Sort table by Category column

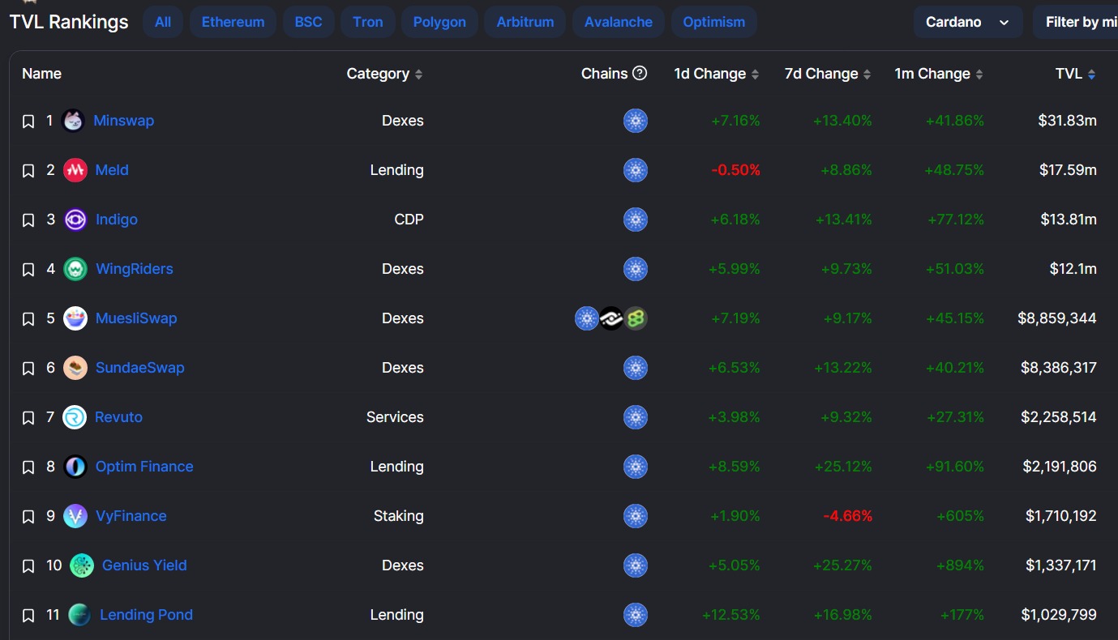tap(384, 74)
